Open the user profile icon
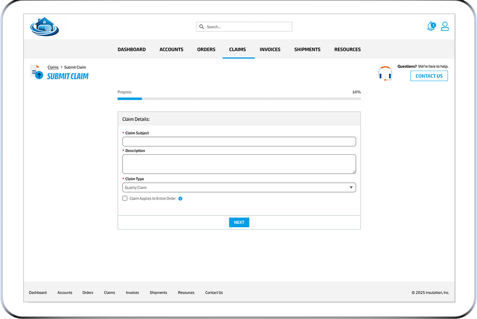This screenshot has width=477, height=319. pyautogui.click(x=445, y=27)
